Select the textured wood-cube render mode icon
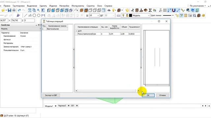Image resolution: width=211 pixels, height=118 pixels. pyautogui.click(x=86, y=10)
